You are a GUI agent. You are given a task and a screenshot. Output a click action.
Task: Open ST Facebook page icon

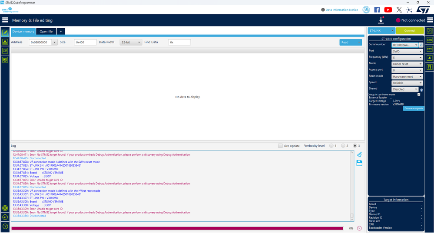(x=377, y=10)
